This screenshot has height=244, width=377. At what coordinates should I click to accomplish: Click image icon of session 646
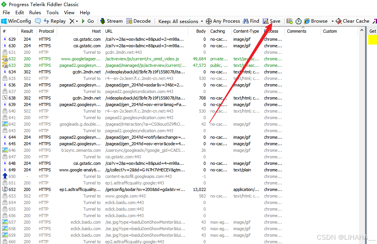pyautogui.click(x=5, y=150)
